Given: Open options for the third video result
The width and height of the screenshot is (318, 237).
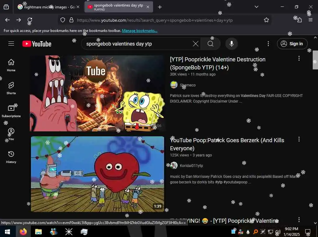Looking at the screenshot, I should (x=299, y=220).
